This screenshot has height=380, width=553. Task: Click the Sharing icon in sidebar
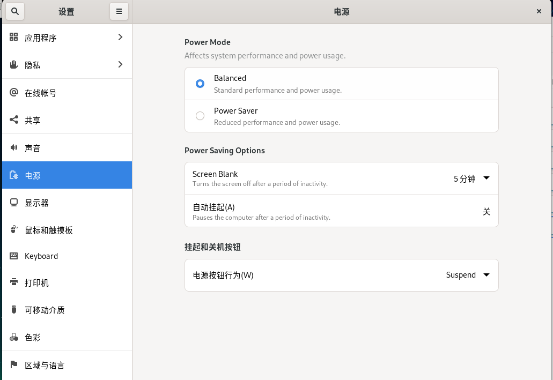coord(14,120)
